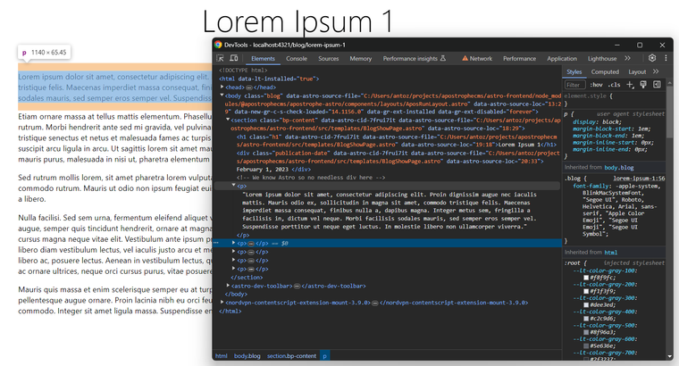Click the html inherited-from link
Viewport: 679px width, 366px height.
tap(611, 253)
